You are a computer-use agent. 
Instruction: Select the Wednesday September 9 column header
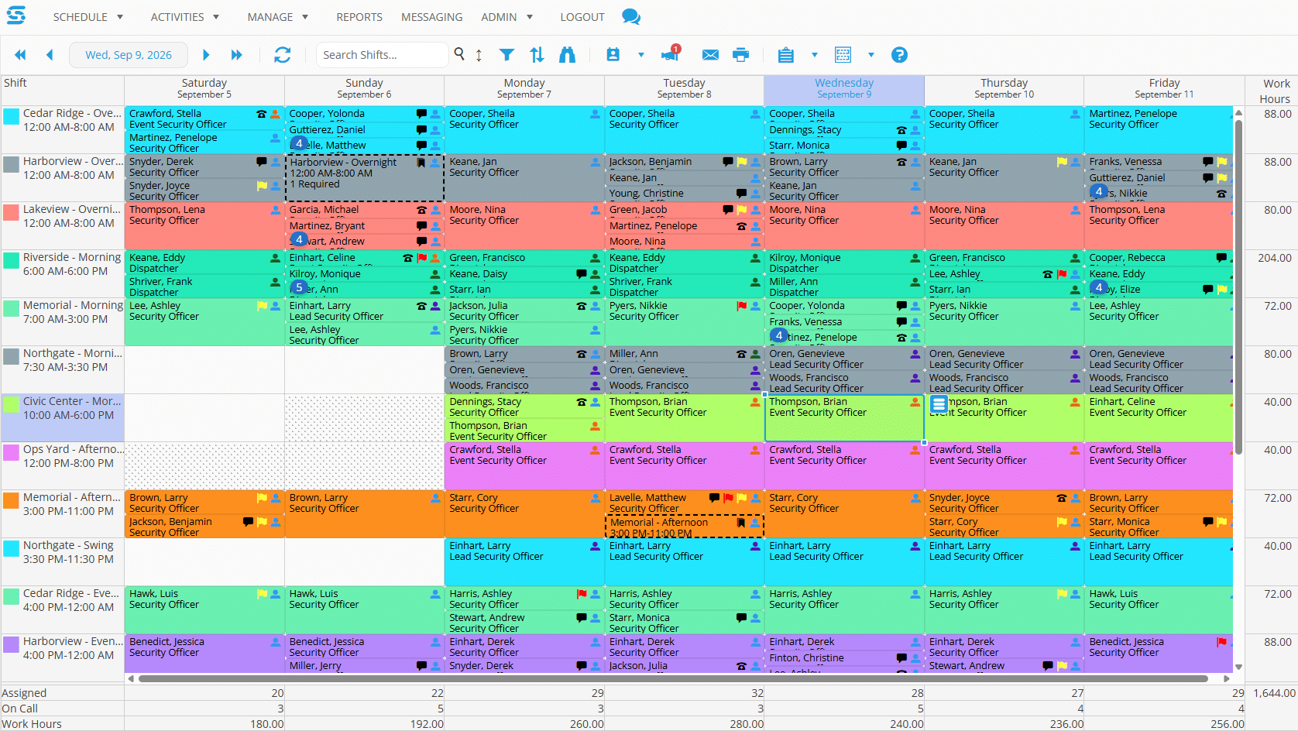pyautogui.click(x=844, y=89)
